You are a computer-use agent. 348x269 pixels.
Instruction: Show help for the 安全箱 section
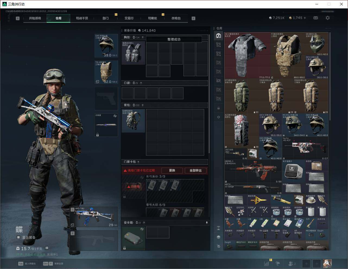click(144, 223)
